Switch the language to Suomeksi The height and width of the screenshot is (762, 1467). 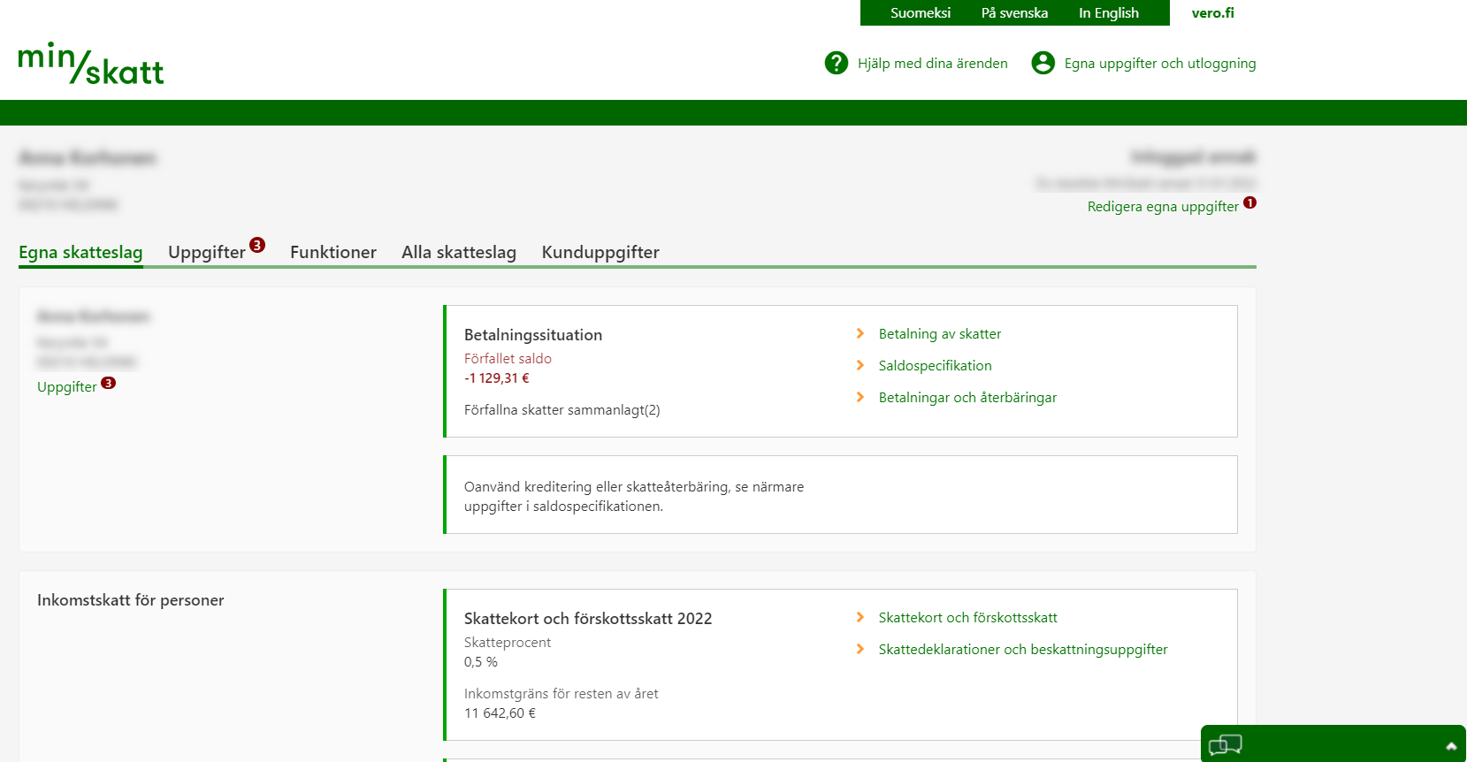tap(920, 13)
